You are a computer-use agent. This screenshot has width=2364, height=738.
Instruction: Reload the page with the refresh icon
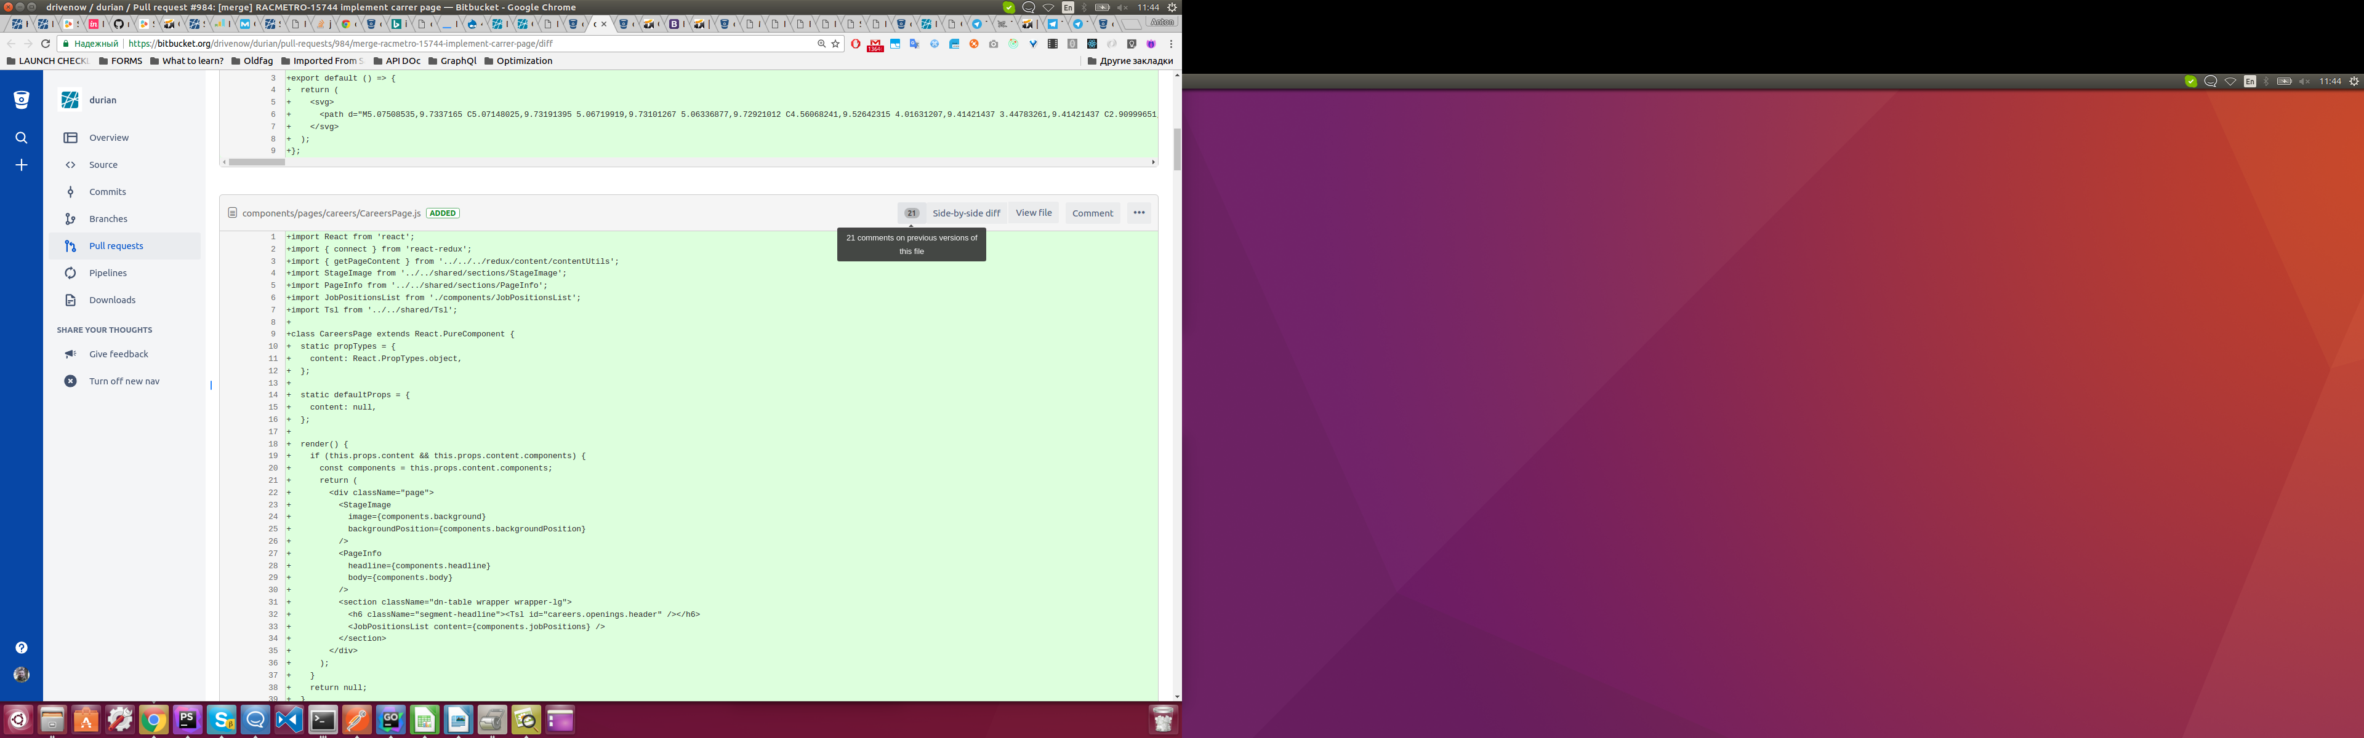45,43
